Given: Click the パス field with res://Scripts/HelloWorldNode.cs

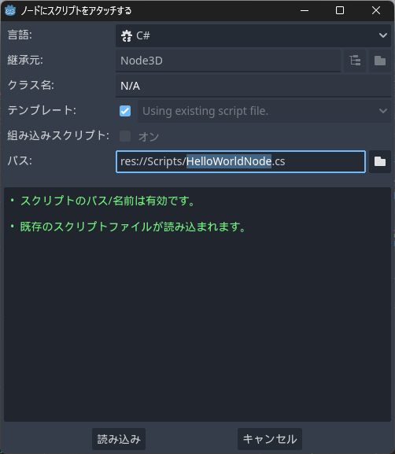Looking at the screenshot, I should (241, 161).
